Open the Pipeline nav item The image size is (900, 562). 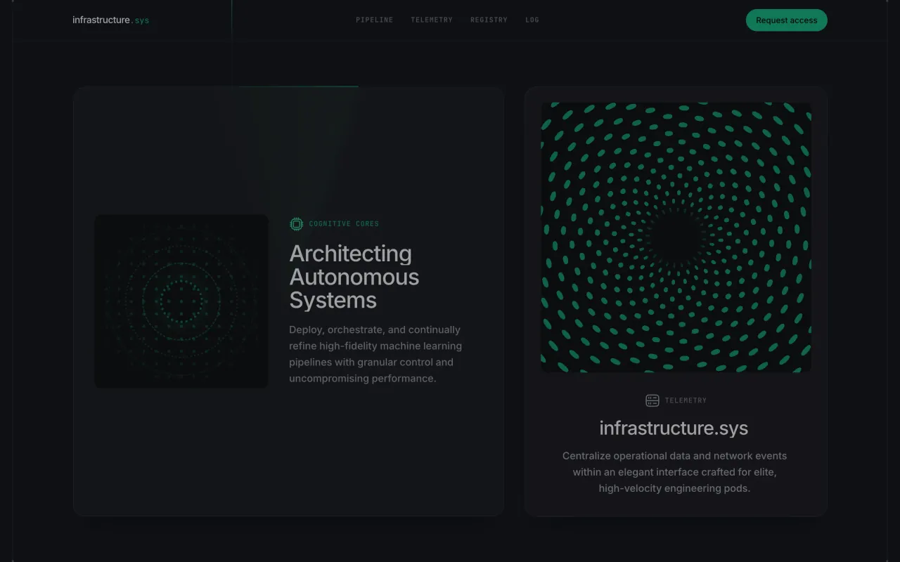tap(374, 20)
